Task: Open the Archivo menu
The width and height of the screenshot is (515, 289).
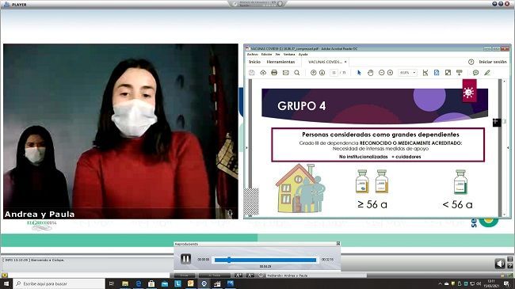Action: point(252,54)
